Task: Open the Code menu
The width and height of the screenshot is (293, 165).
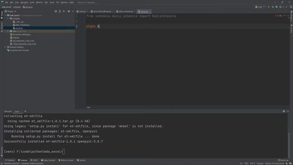Action: (32, 2)
